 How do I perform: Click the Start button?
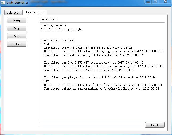pos(17,21)
